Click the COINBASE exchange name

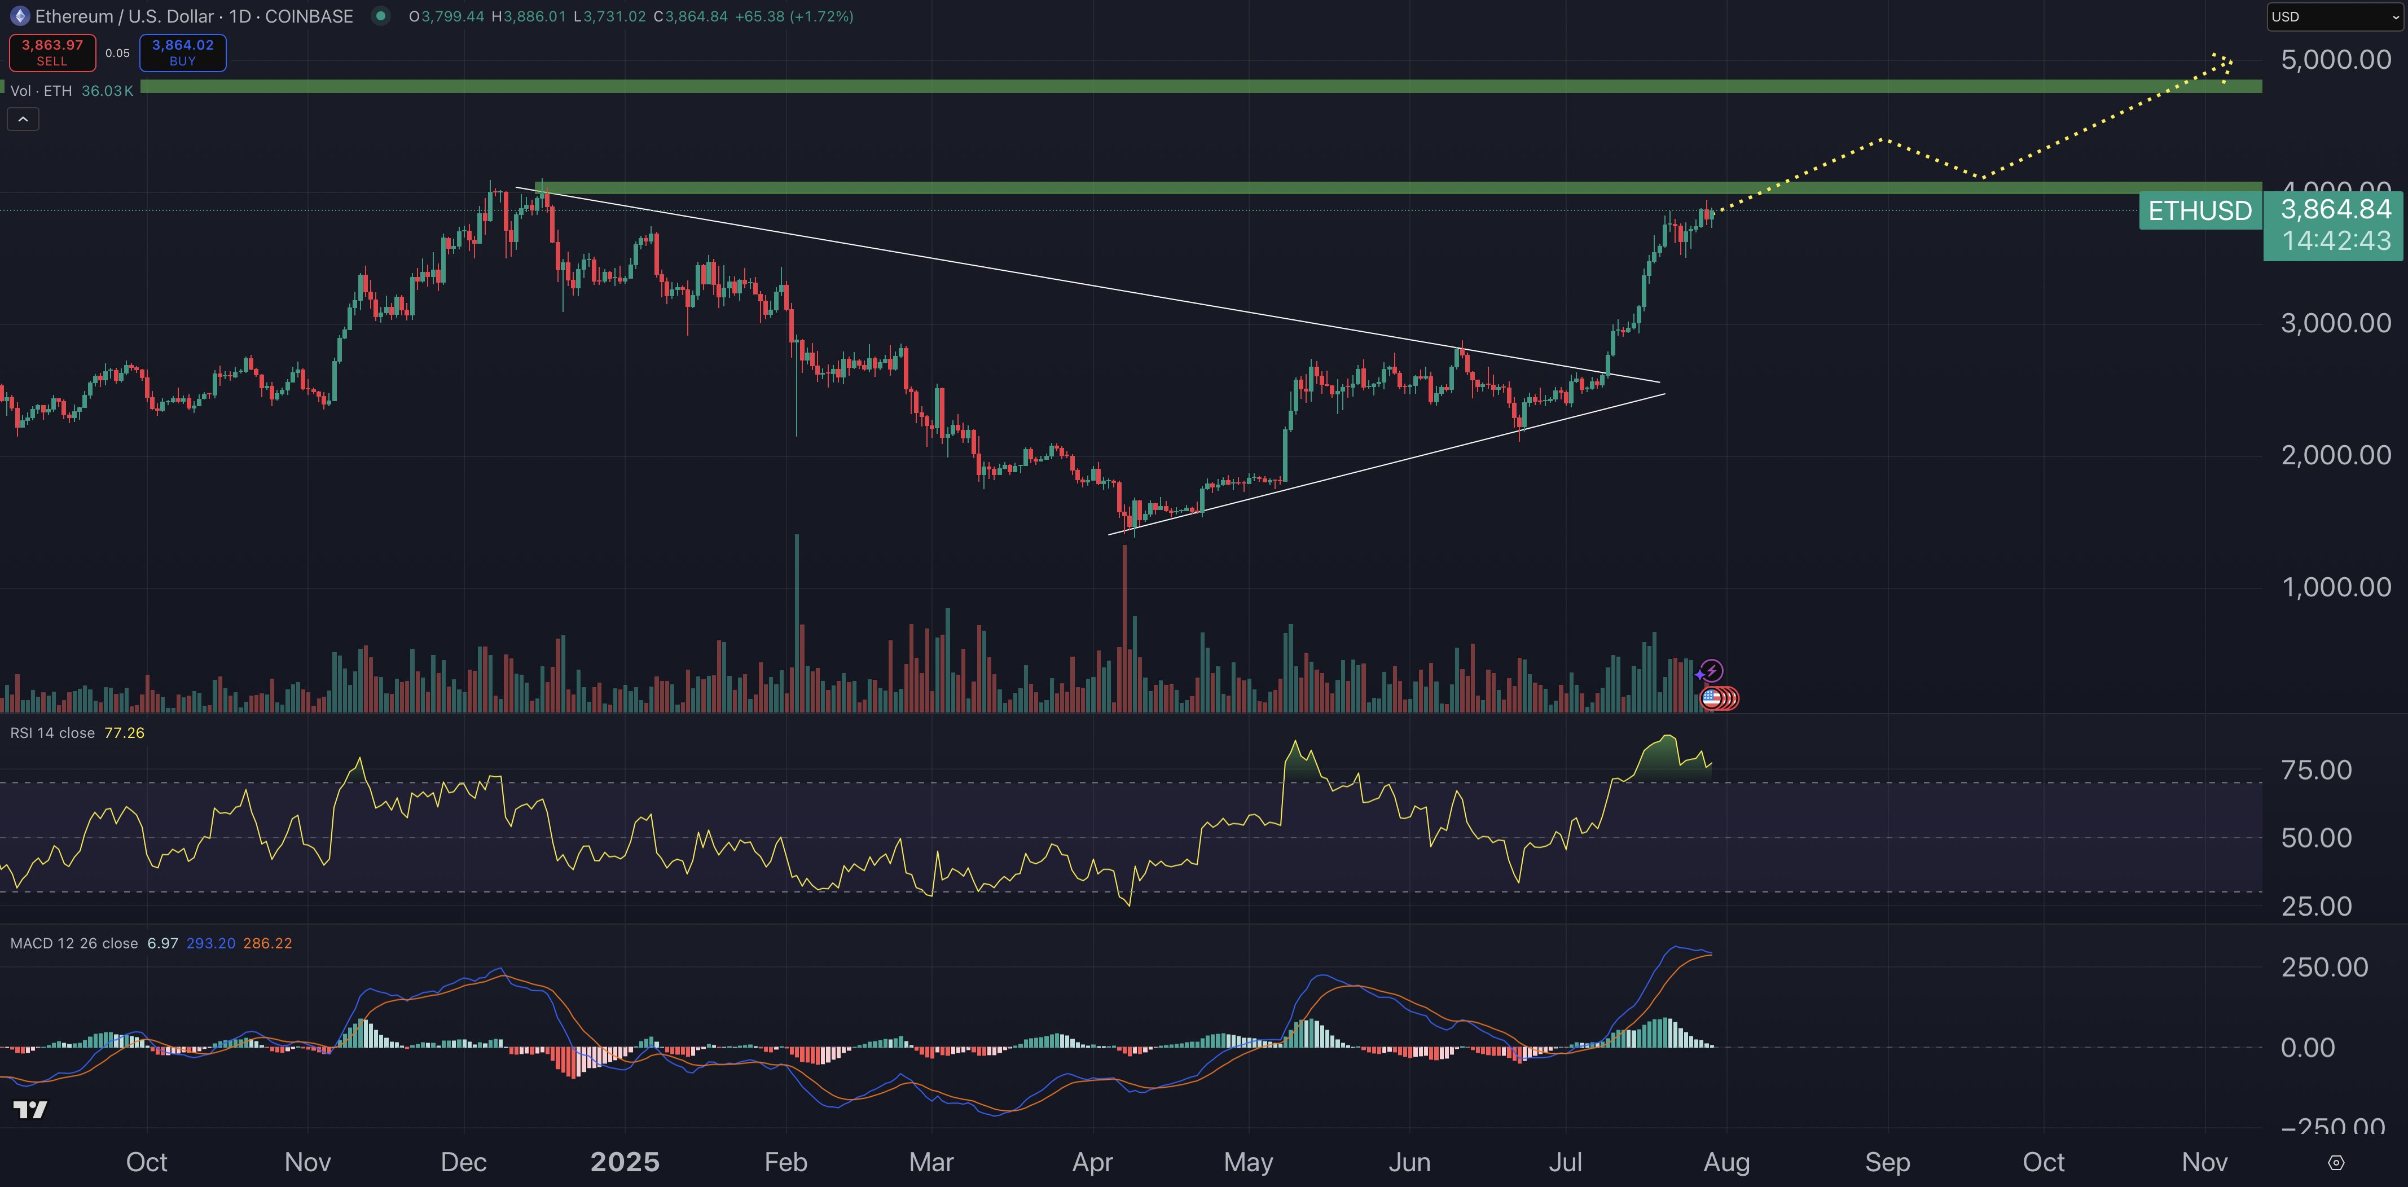tap(309, 16)
